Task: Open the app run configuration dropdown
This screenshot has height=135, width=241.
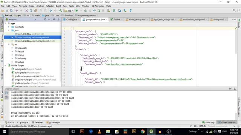Action: 69,11
